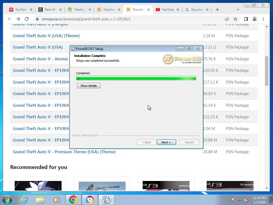Open Grand Theft Auto V (USA) (Theme) link
The width and height of the screenshot is (273, 205).
click(46, 36)
